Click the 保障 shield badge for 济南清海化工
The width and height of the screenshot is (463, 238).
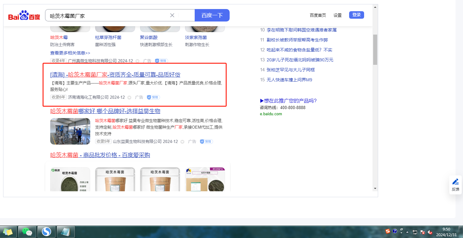[x=153, y=97]
